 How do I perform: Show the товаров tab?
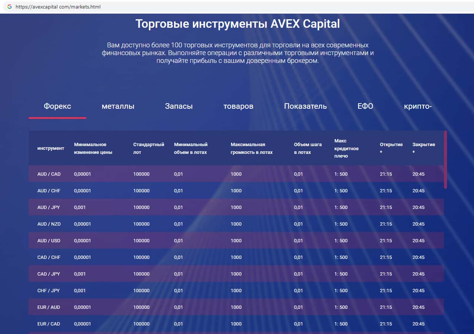(x=238, y=106)
